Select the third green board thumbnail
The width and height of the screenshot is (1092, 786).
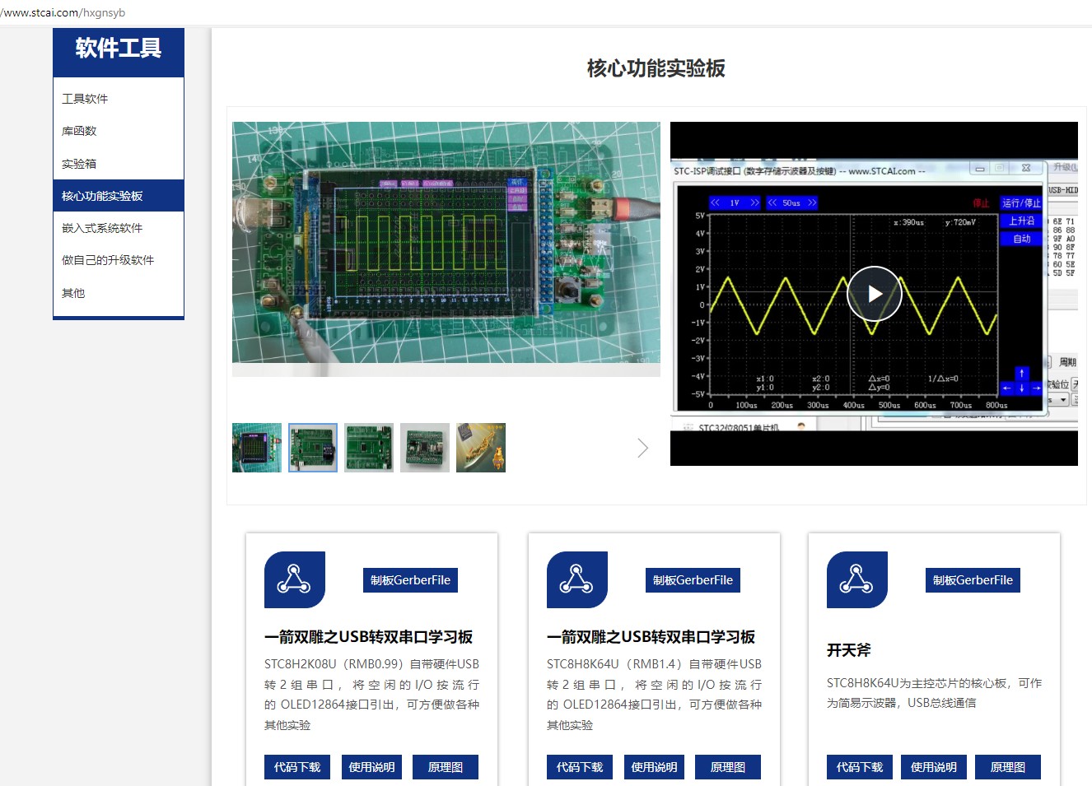[369, 448]
